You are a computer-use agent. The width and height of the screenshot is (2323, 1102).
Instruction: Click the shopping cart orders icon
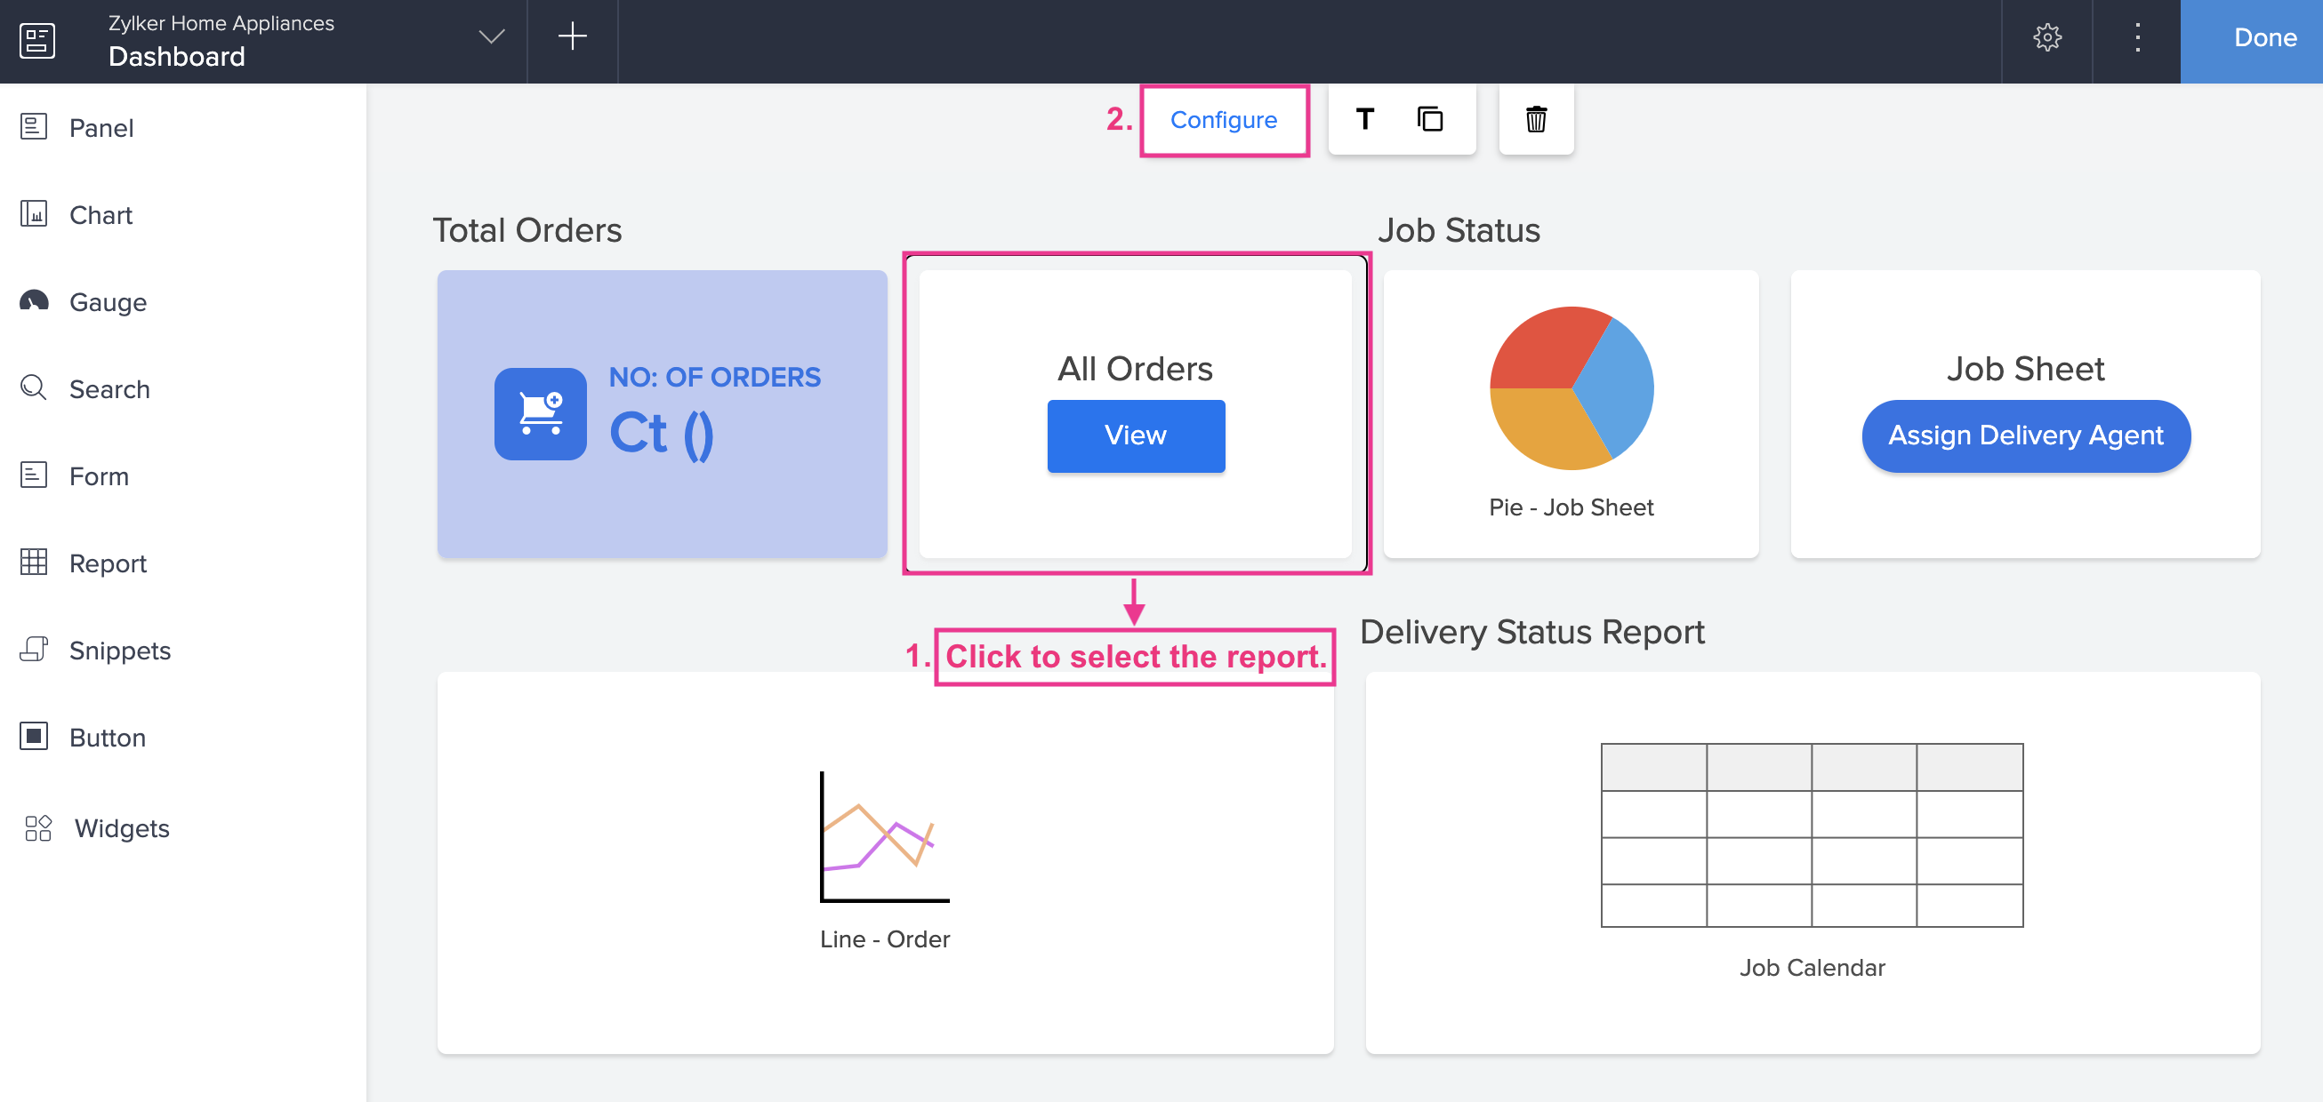[540, 413]
